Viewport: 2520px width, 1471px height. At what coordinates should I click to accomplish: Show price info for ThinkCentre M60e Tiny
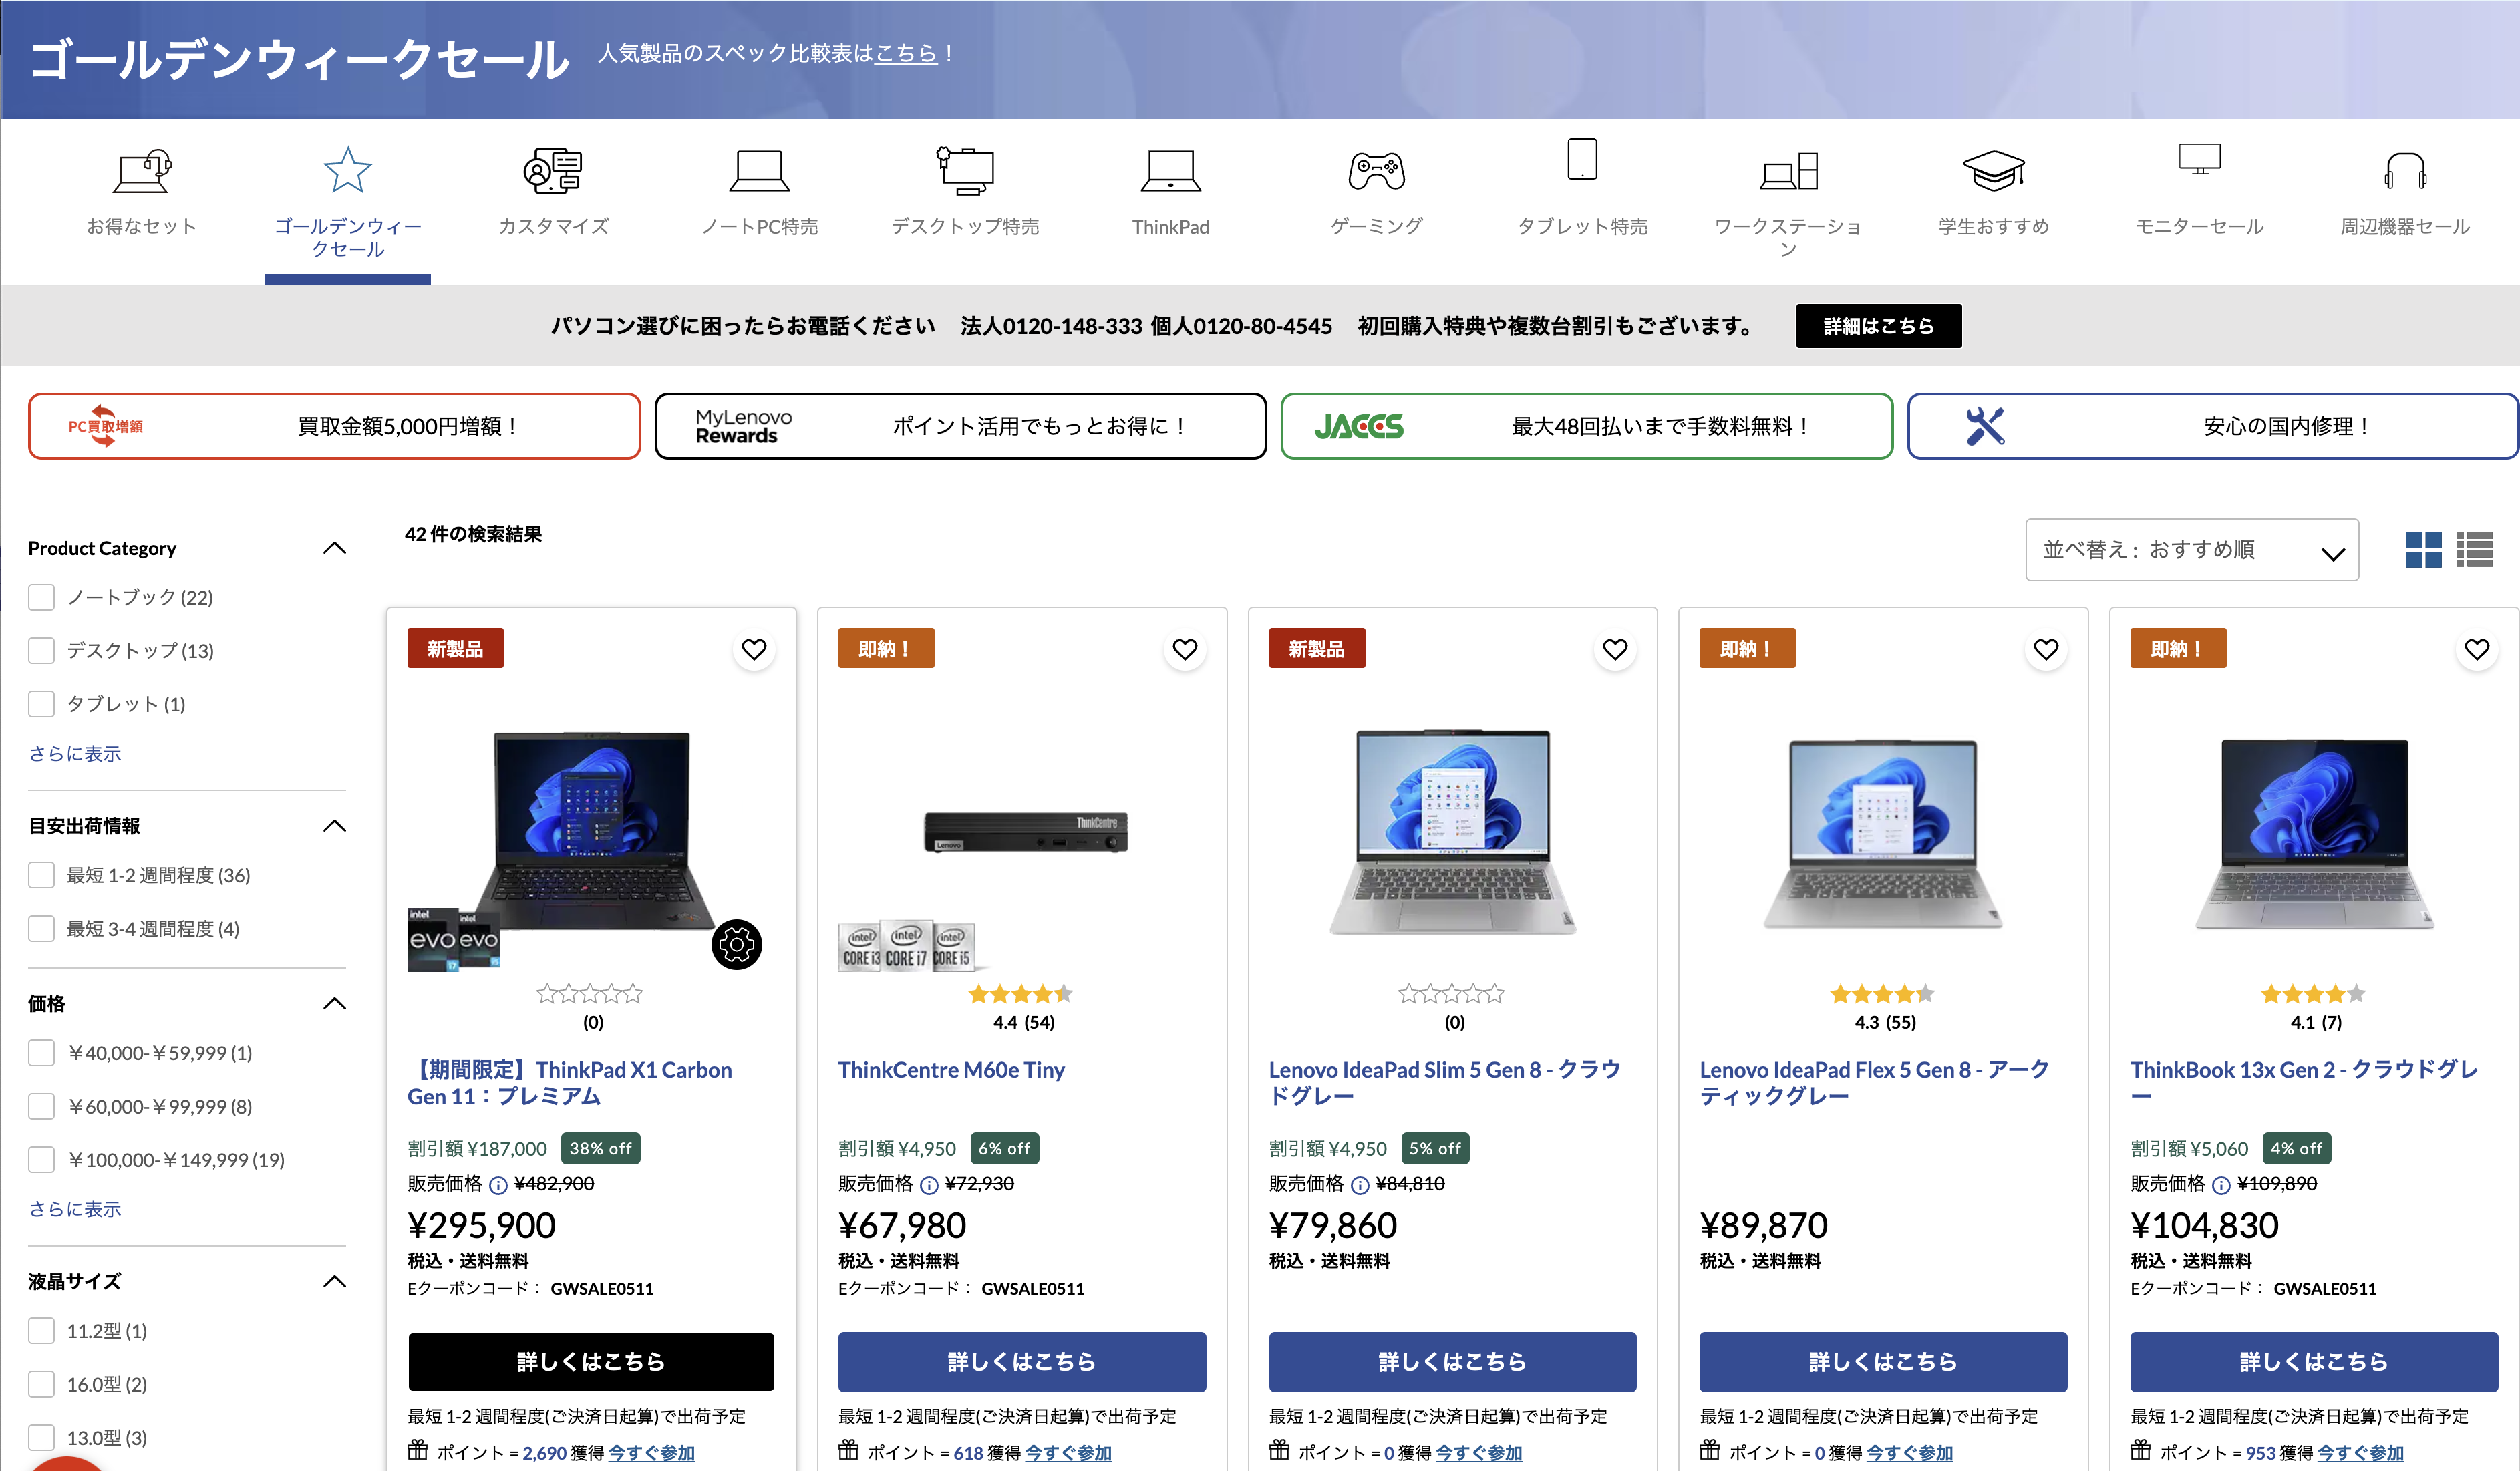click(x=929, y=1185)
